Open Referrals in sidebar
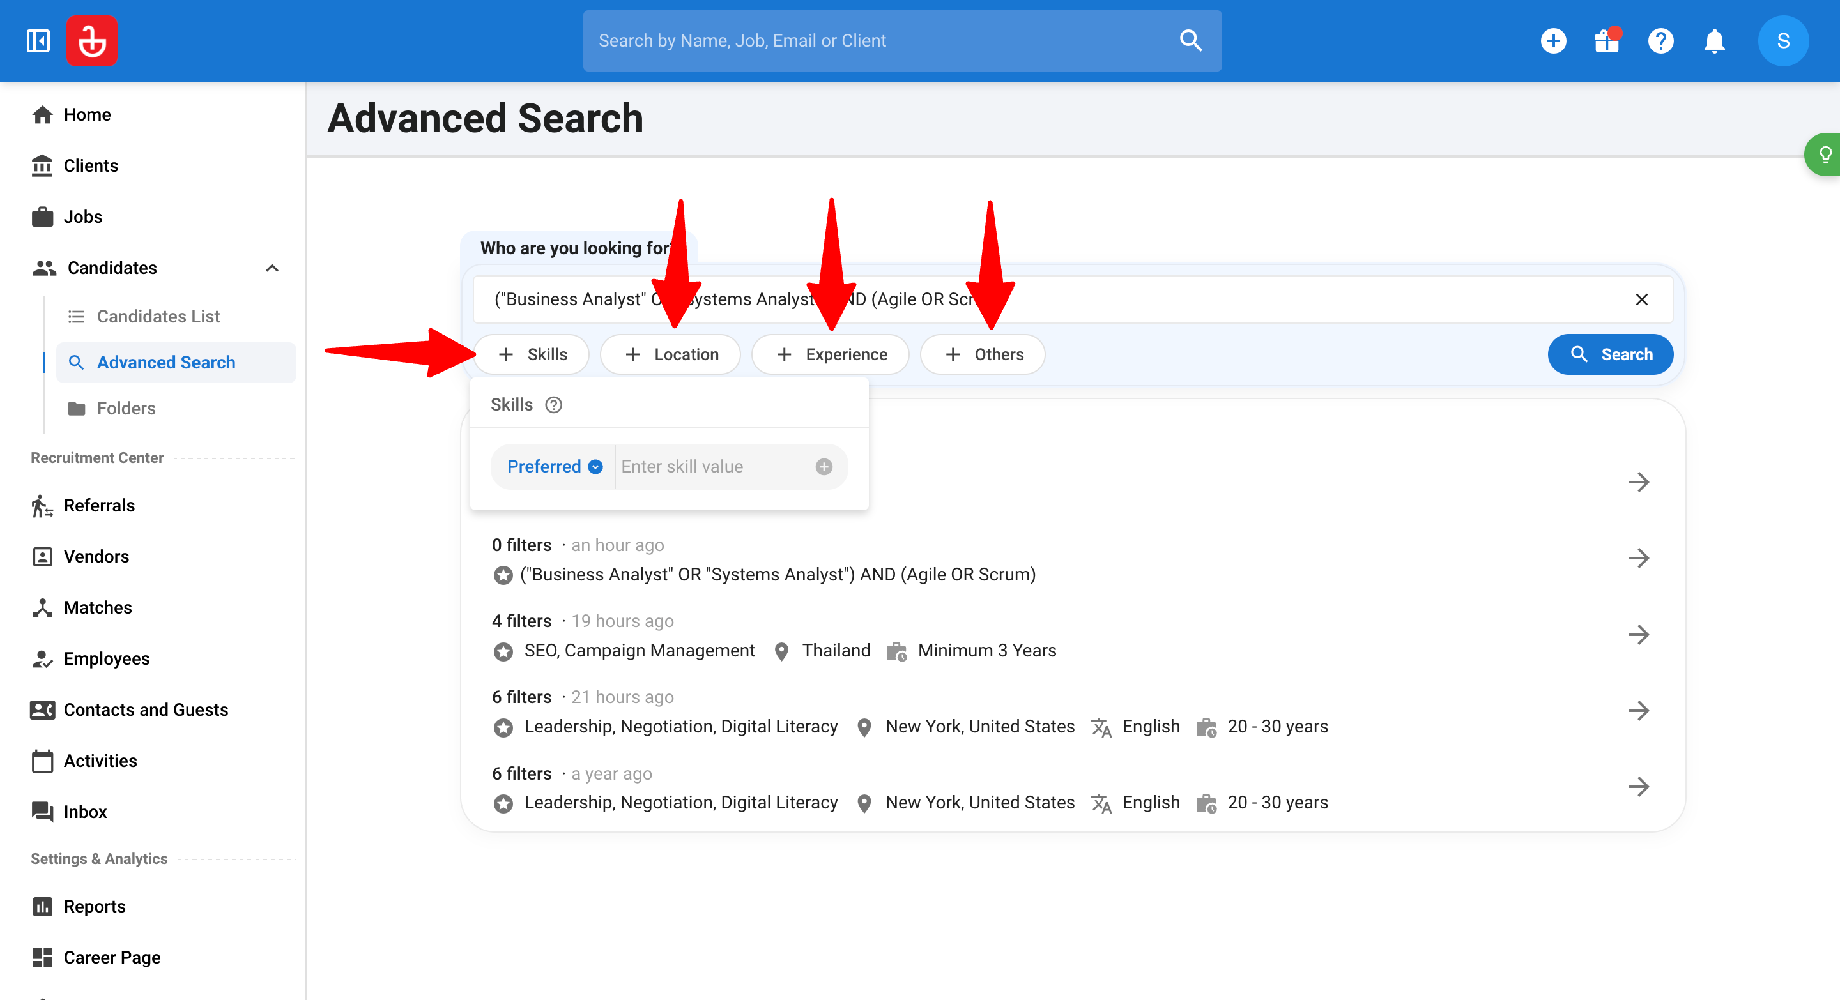Image resolution: width=1840 pixels, height=1000 pixels. [98, 505]
